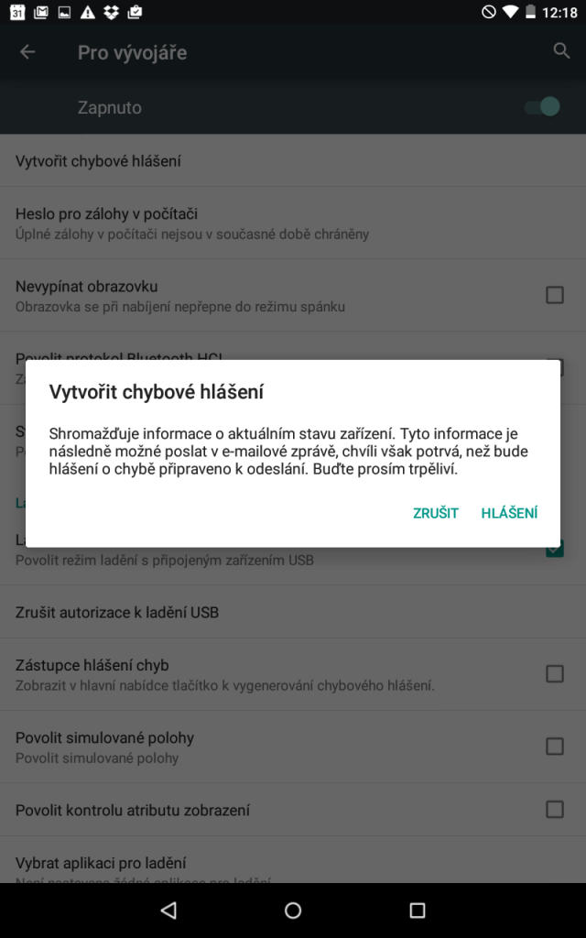This screenshot has width=586, height=938.
Task: Toggle the Zapnuto developer options switch
Action: (x=542, y=107)
